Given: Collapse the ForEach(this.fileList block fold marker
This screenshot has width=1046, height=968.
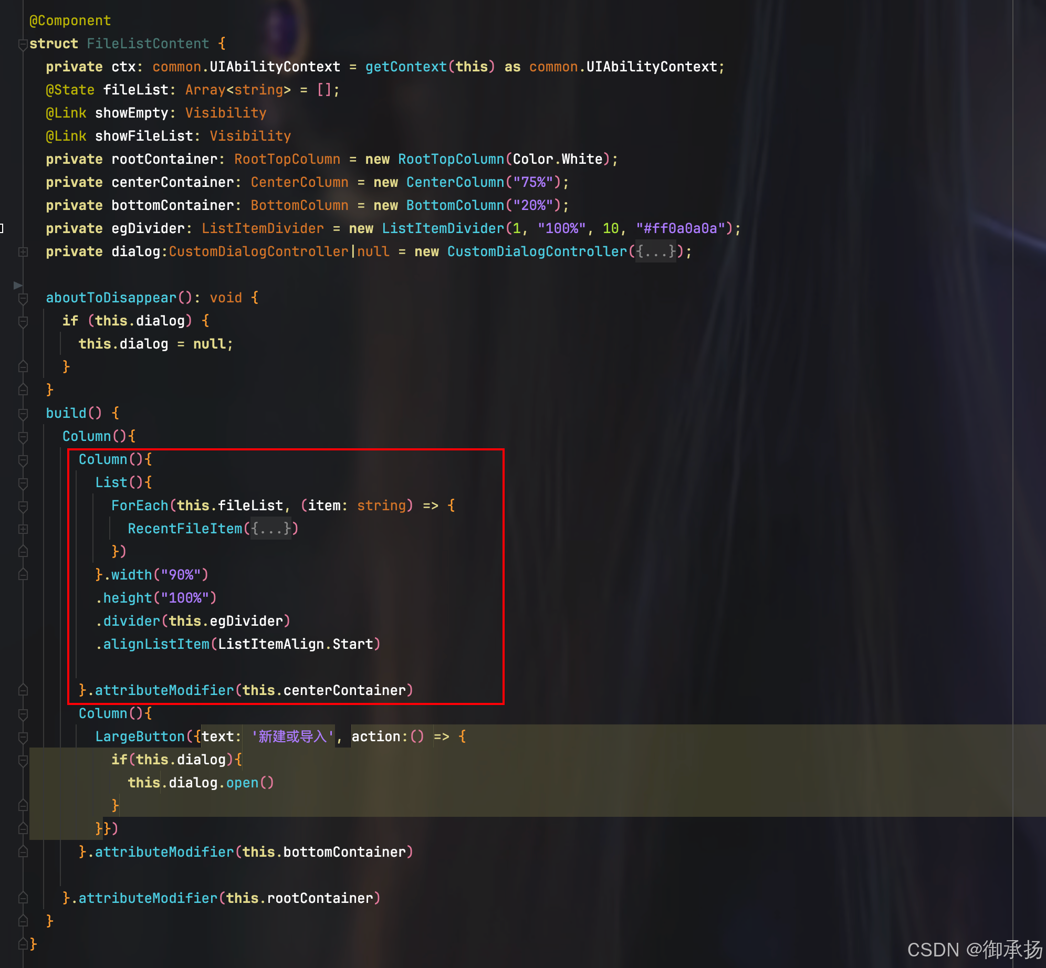Looking at the screenshot, I should (23, 506).
